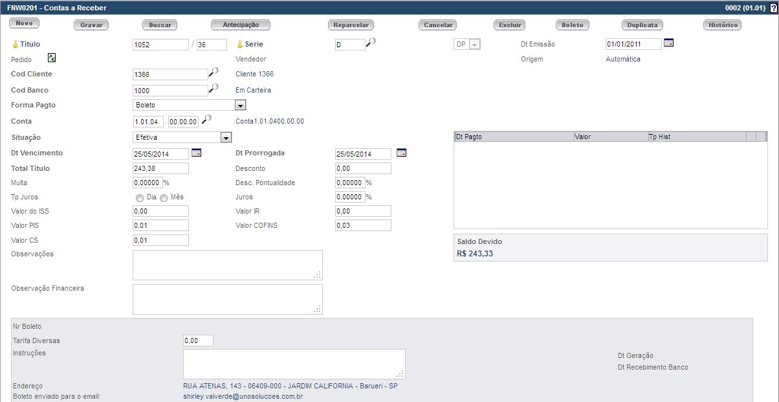
Task: Click the Reparcelar button
Action: point(351,25)
